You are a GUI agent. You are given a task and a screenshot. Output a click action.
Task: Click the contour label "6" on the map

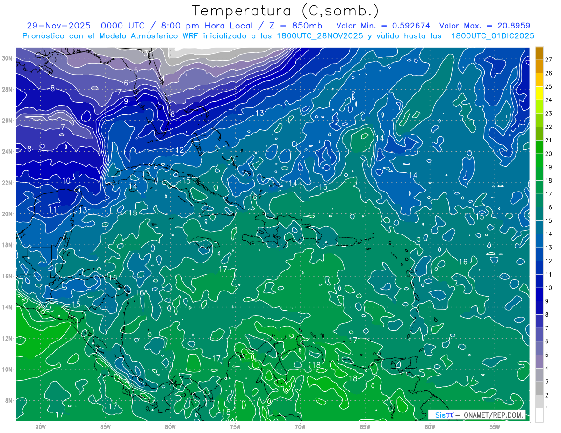point(126,83)
